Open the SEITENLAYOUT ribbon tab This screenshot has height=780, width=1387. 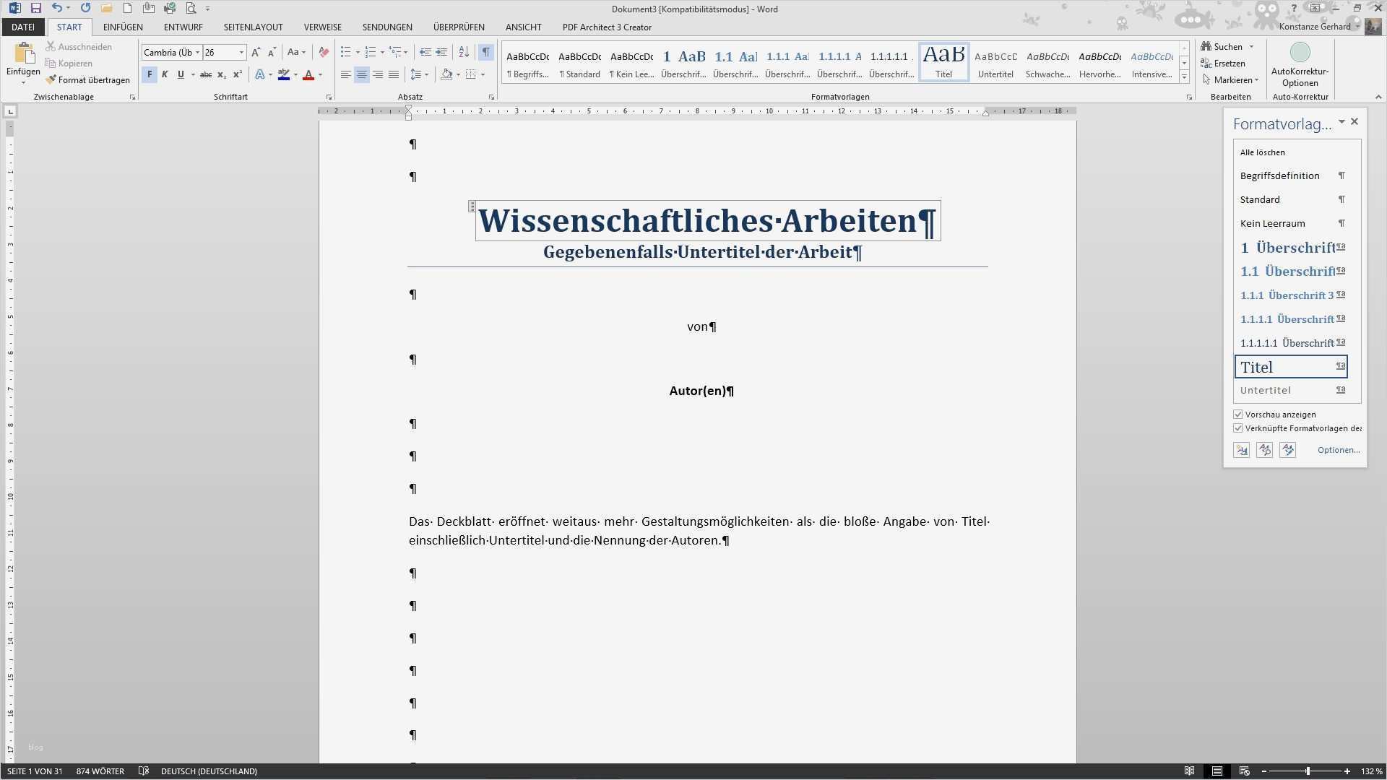[x=253, y=27]
